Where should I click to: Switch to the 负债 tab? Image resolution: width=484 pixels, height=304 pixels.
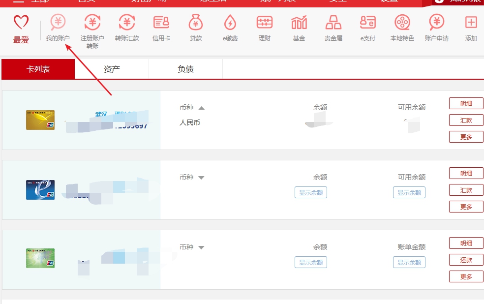tap(185, 69)
